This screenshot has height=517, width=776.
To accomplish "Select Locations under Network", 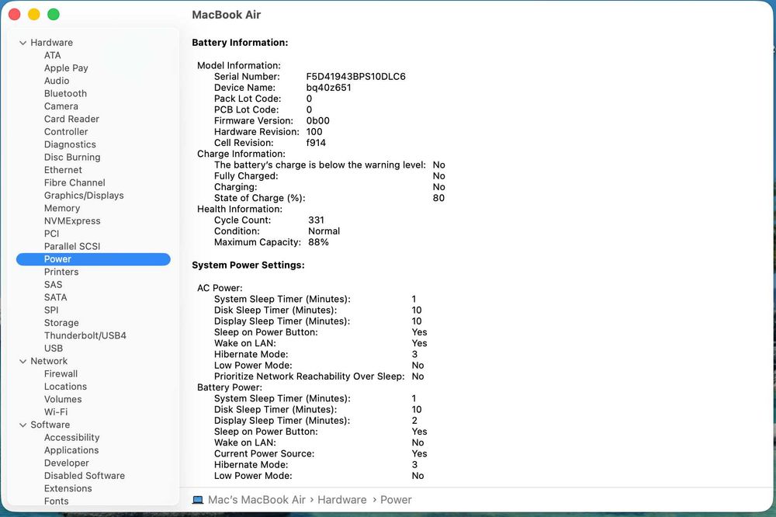I will (65, 387).
